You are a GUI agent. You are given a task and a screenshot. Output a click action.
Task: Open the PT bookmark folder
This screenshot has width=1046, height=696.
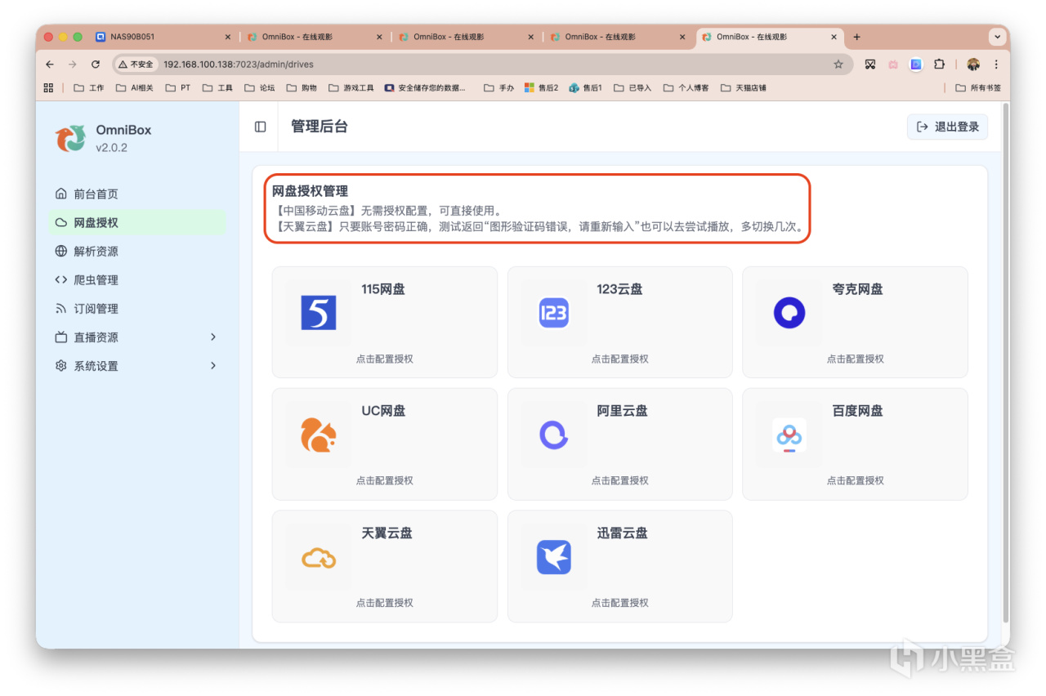[177, 87]
